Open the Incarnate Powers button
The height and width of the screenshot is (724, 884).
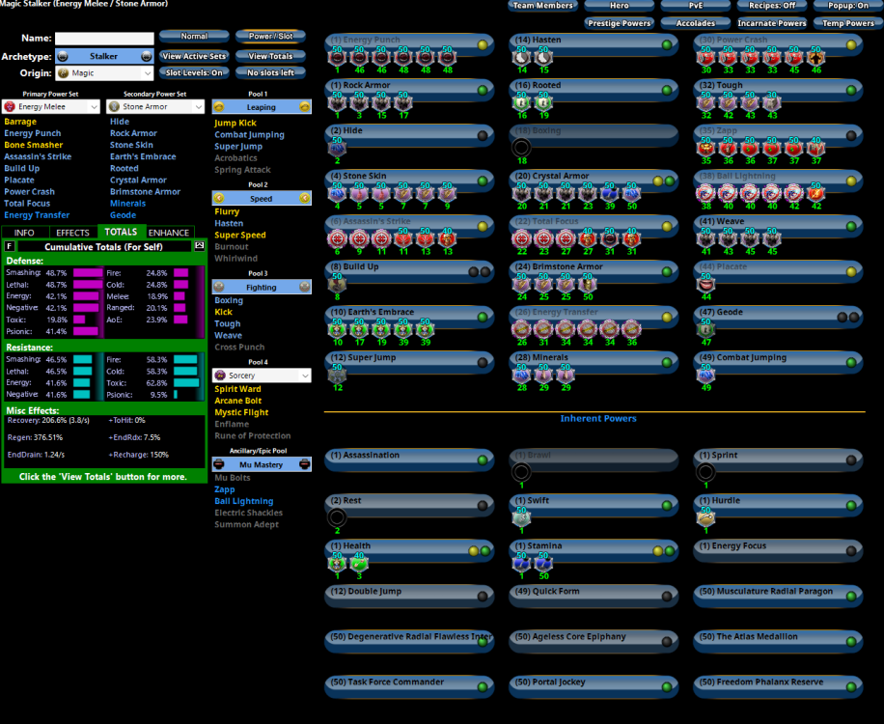771,23
